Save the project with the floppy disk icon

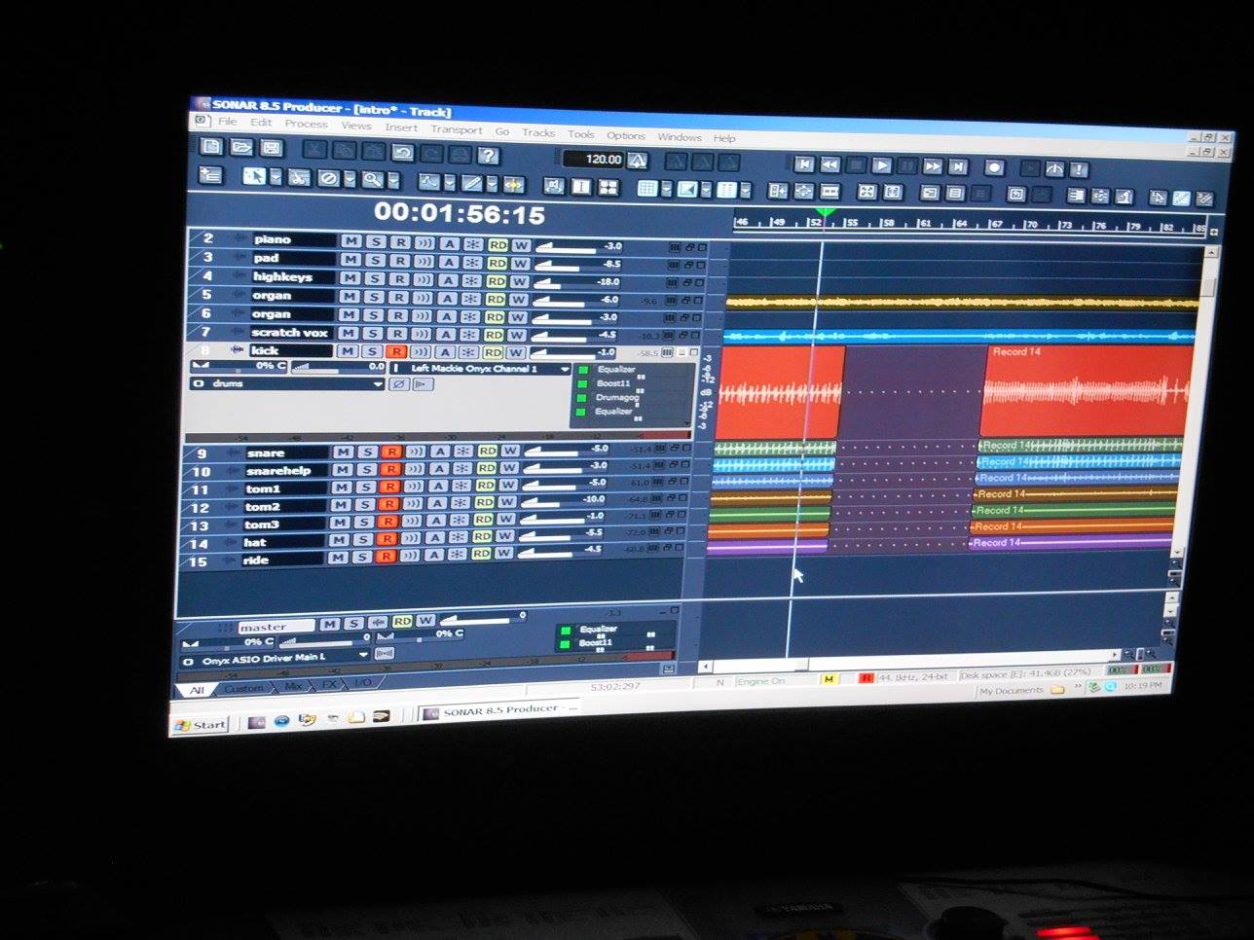(x=272, y=148)
